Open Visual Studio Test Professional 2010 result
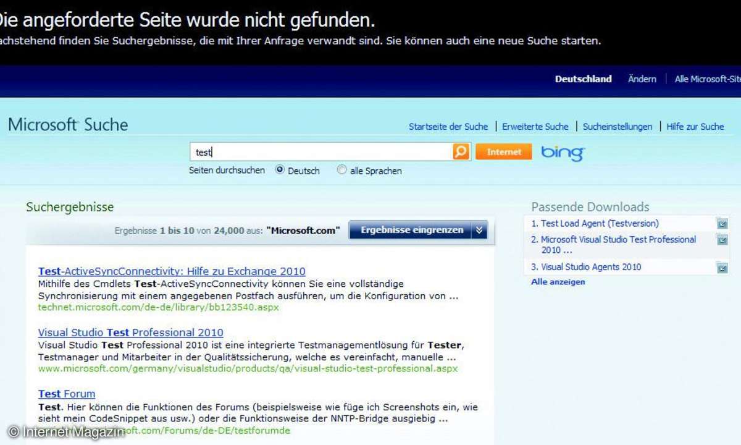 [x=131, y=333]
